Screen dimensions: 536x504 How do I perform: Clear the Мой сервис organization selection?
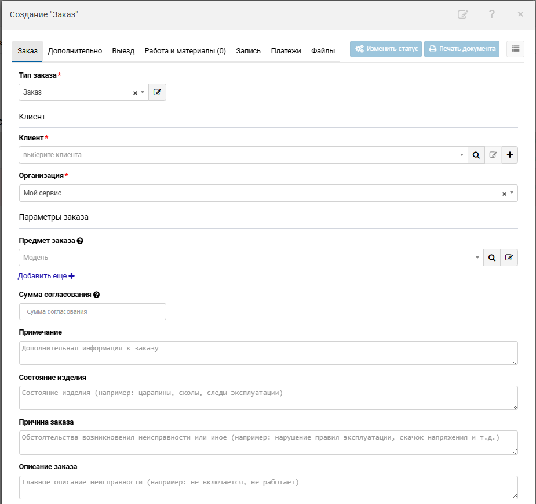[504, 194]
